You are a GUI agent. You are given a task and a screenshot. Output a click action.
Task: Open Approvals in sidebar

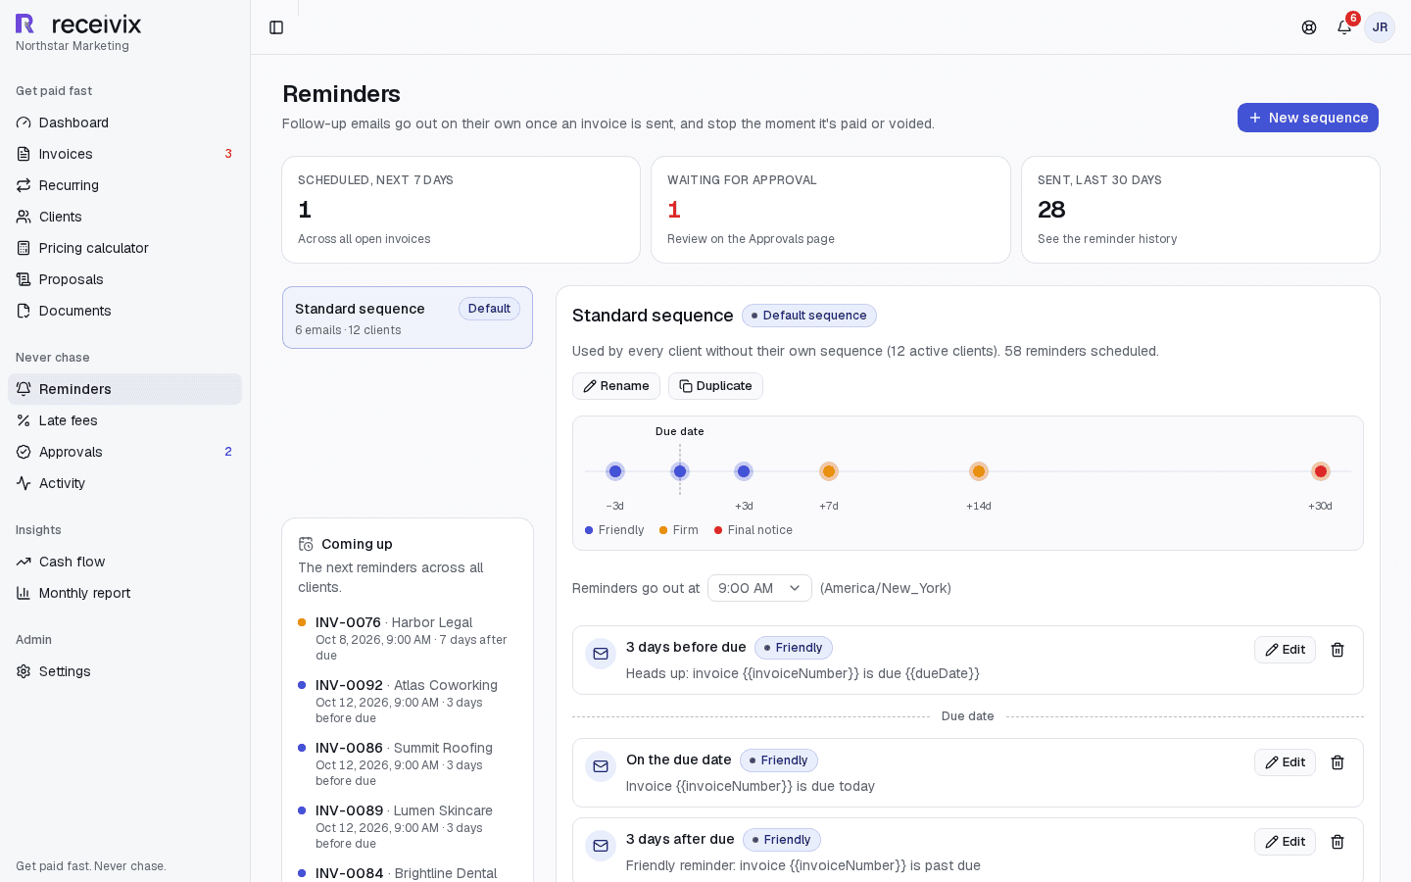tap(124, 452)
